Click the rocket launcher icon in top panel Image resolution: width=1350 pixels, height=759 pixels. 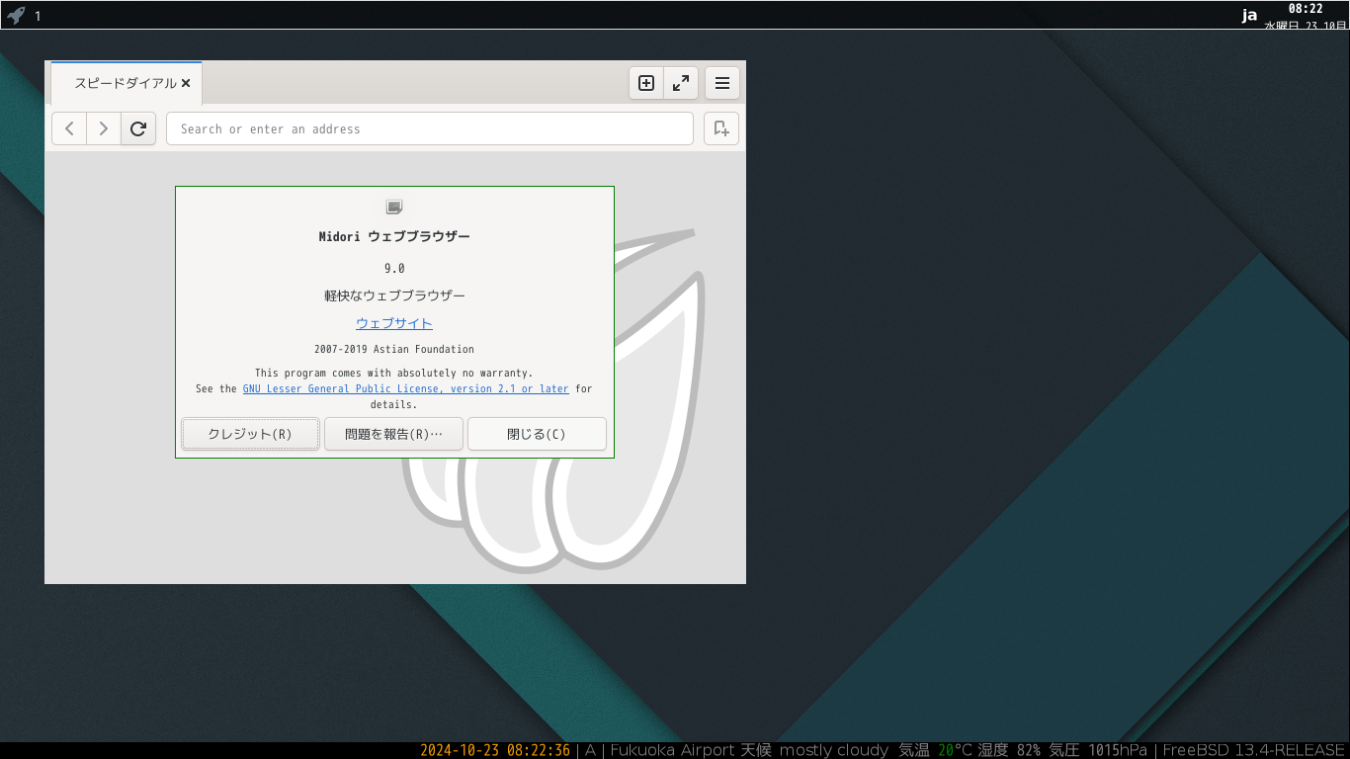click(x=16, y=15)
